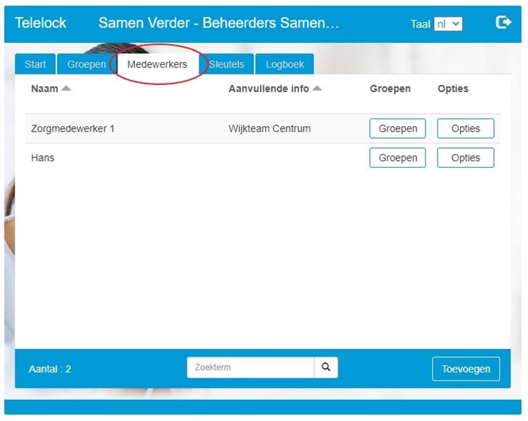Open Opties for Zorgmedewerker 1

click(x=465, y=129)
